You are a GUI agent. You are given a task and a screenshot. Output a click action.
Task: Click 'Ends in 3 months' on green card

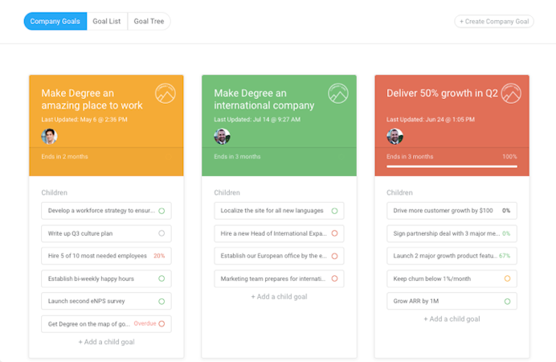(x=237, y=157)
